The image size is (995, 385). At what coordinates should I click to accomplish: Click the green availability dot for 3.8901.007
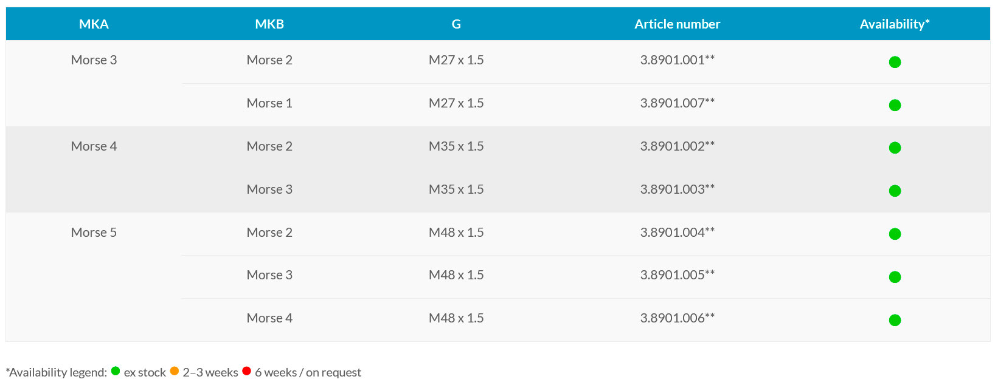[895, 105]
